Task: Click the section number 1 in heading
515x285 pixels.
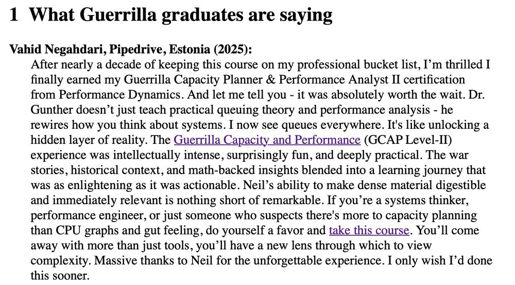Action: click(x=14, y=15)
